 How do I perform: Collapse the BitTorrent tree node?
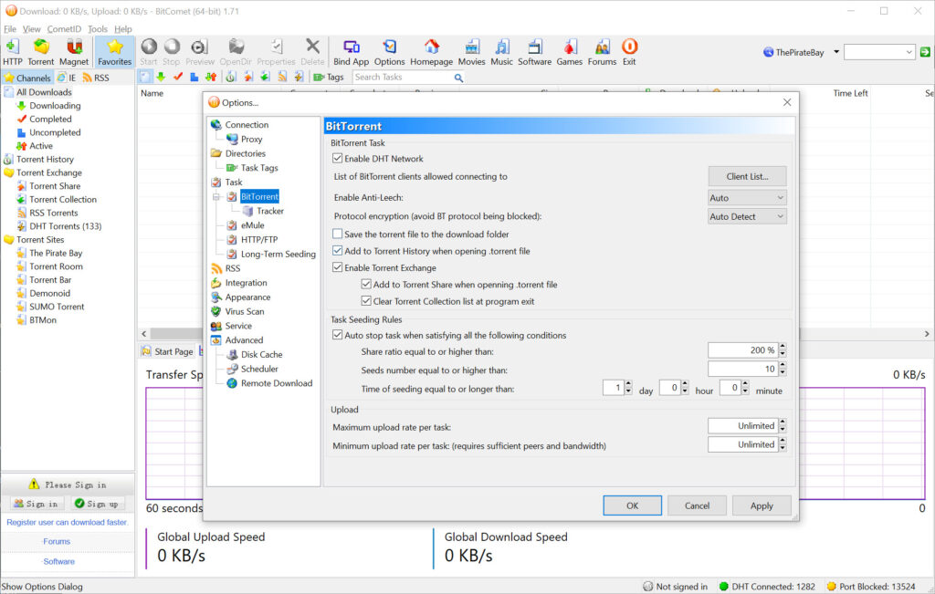(x=217, y=196)
